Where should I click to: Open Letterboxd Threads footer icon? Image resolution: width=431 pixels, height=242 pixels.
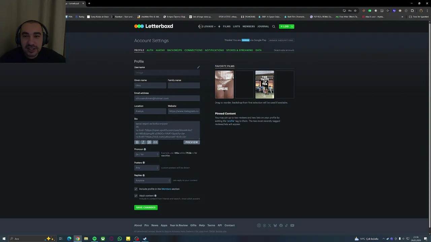(x=264, y=226)
